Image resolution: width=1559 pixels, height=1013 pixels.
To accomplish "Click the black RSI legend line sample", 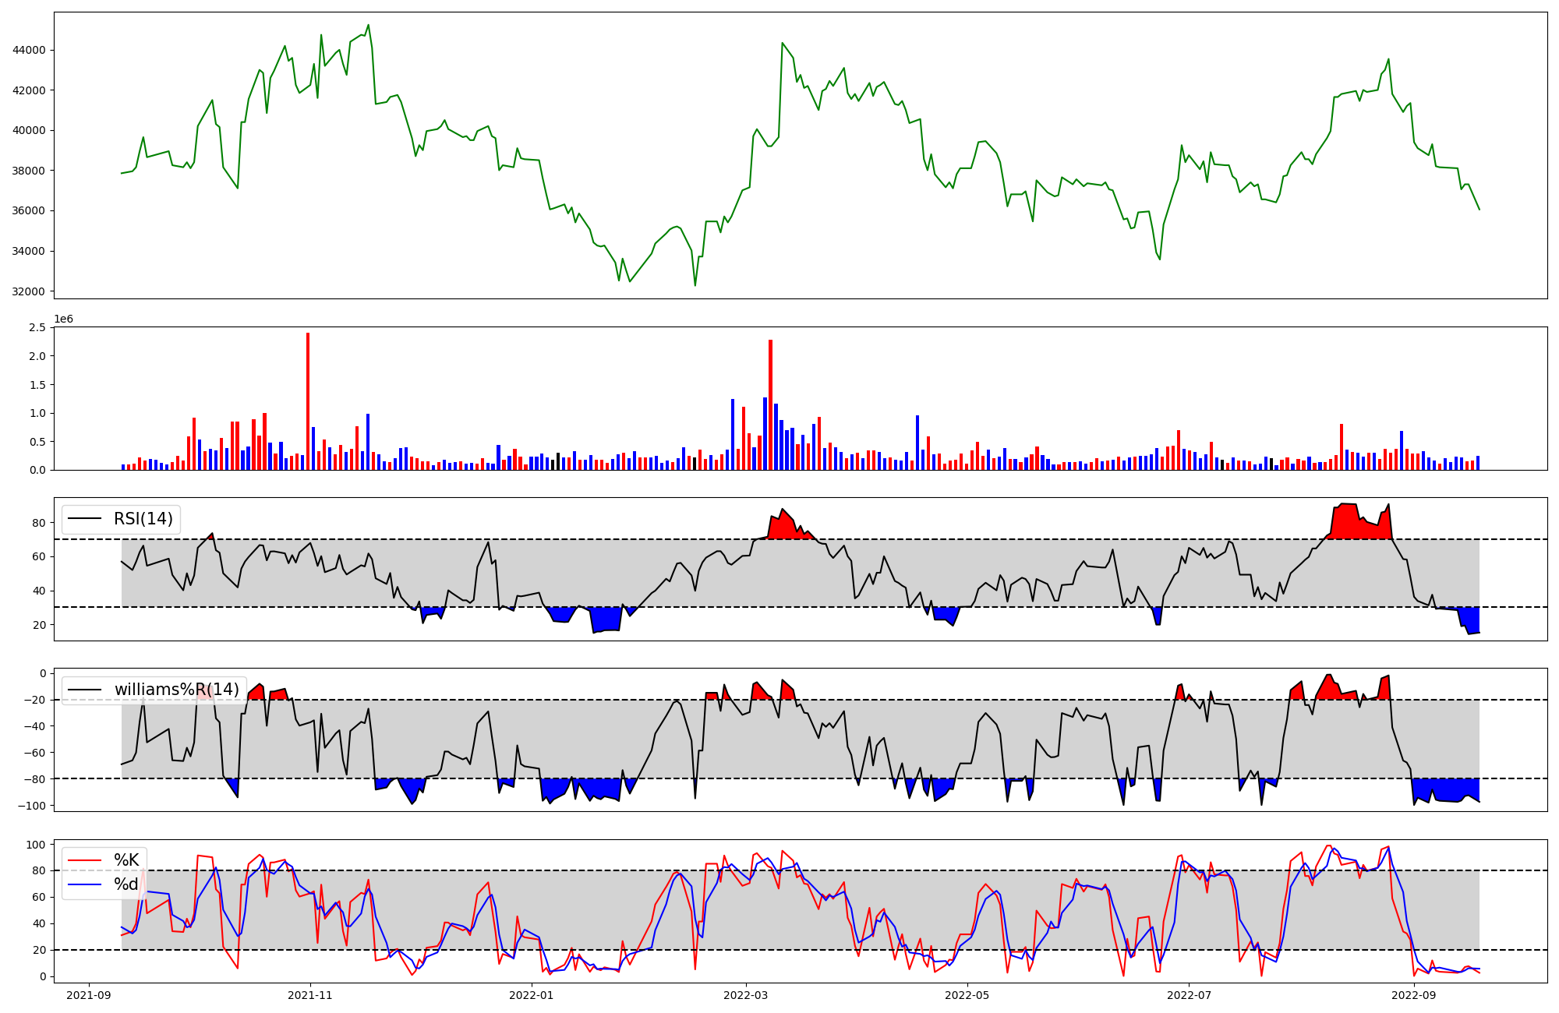I will pos(85,519).
